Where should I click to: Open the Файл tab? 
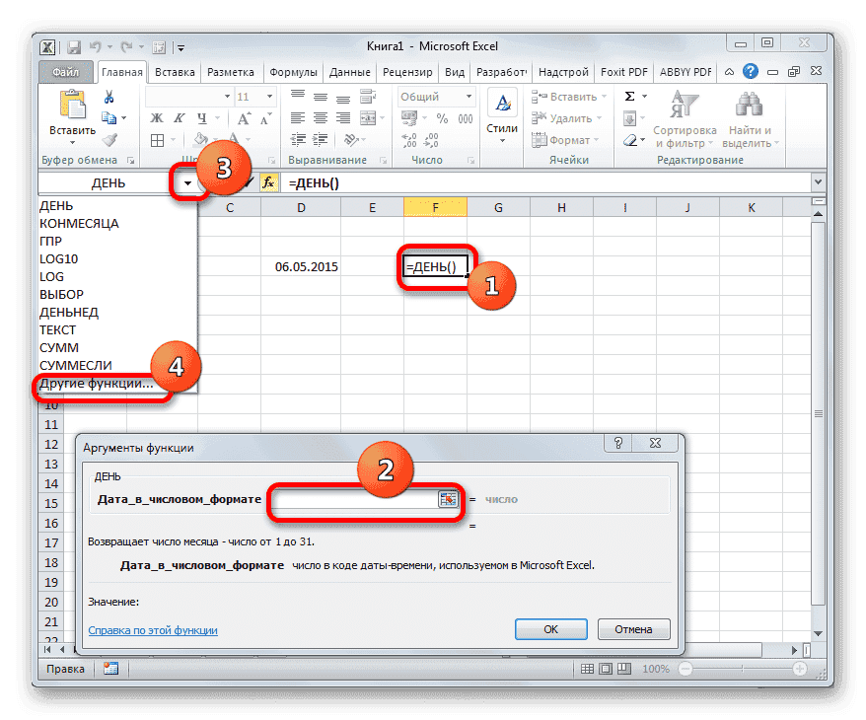[66, 72]
